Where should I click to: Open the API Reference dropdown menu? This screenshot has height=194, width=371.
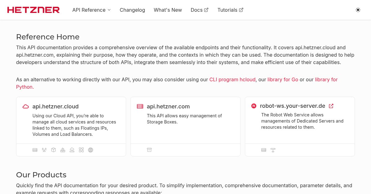tap(92, 10)
